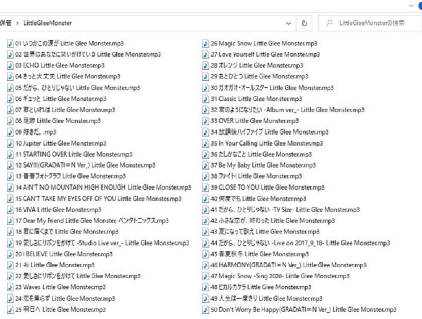Click music icon of 17 Dear My Friend file
This screenshot has height=319, width=422.
(x=10, y=221)
